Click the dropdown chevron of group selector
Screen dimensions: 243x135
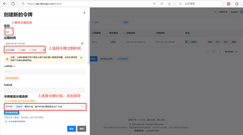tap(82, 107)
